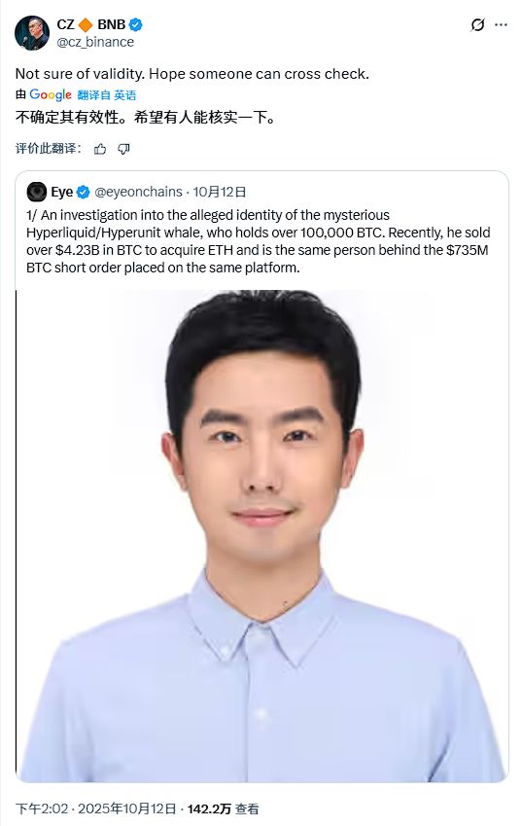Rate the translation with thumbs up

(x=99, y=149)
